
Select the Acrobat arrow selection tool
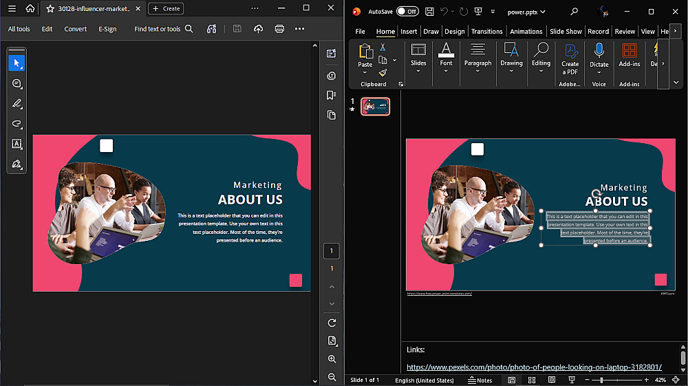[17, 63]
